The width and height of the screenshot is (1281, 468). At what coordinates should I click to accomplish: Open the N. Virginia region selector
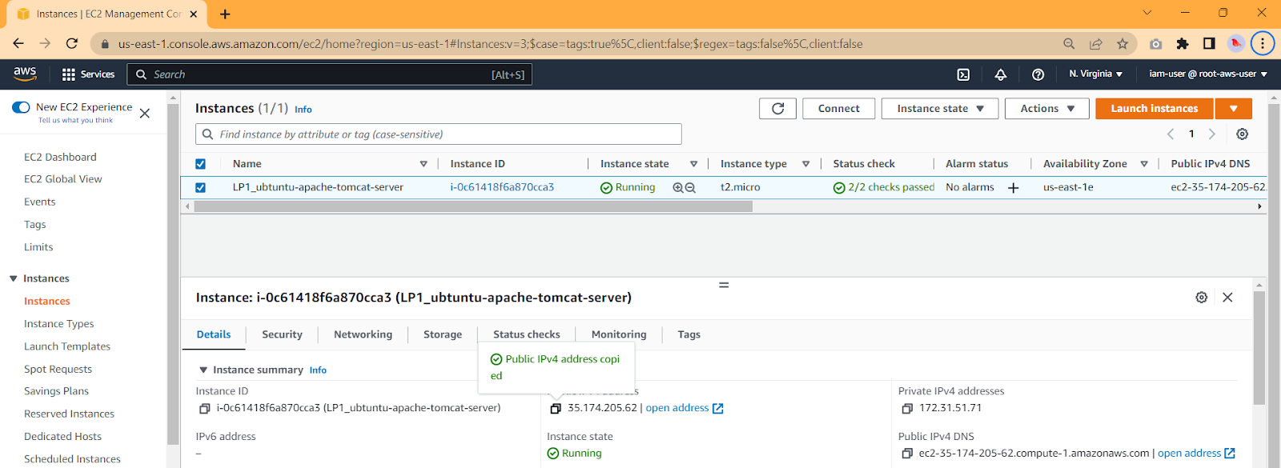(1095, 74)
